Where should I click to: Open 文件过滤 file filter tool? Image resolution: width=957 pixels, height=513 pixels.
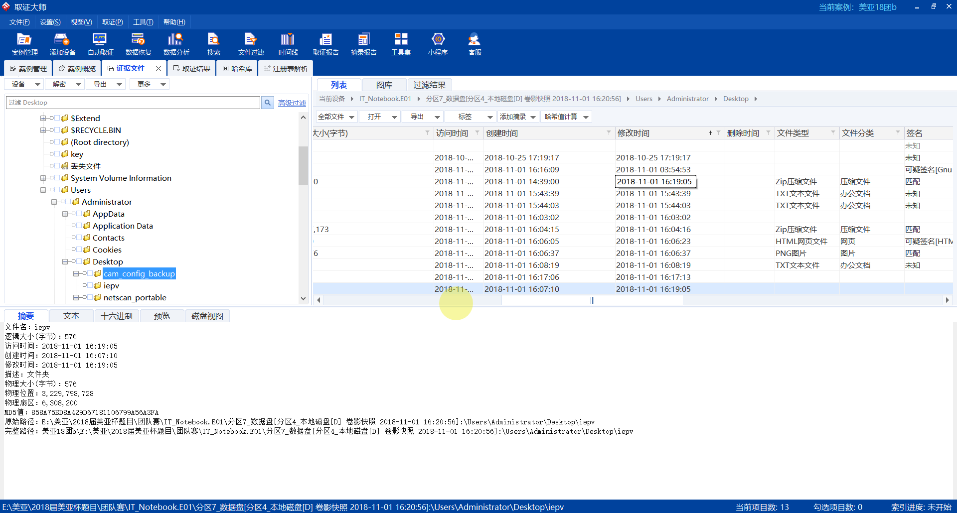[x=251, y=44]
